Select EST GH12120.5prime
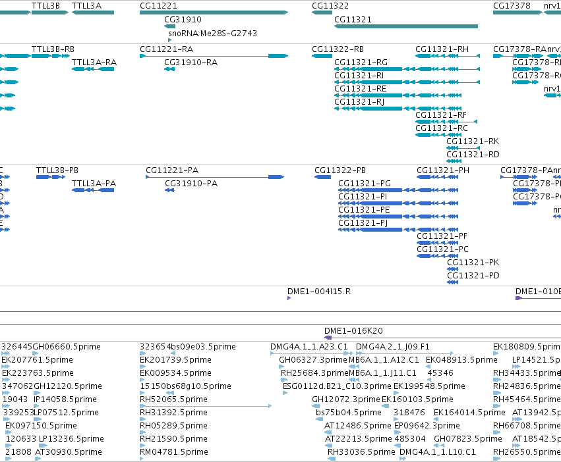Image resolution: width=561 pixels, height=462 pixels. click(x=68, y=386)
